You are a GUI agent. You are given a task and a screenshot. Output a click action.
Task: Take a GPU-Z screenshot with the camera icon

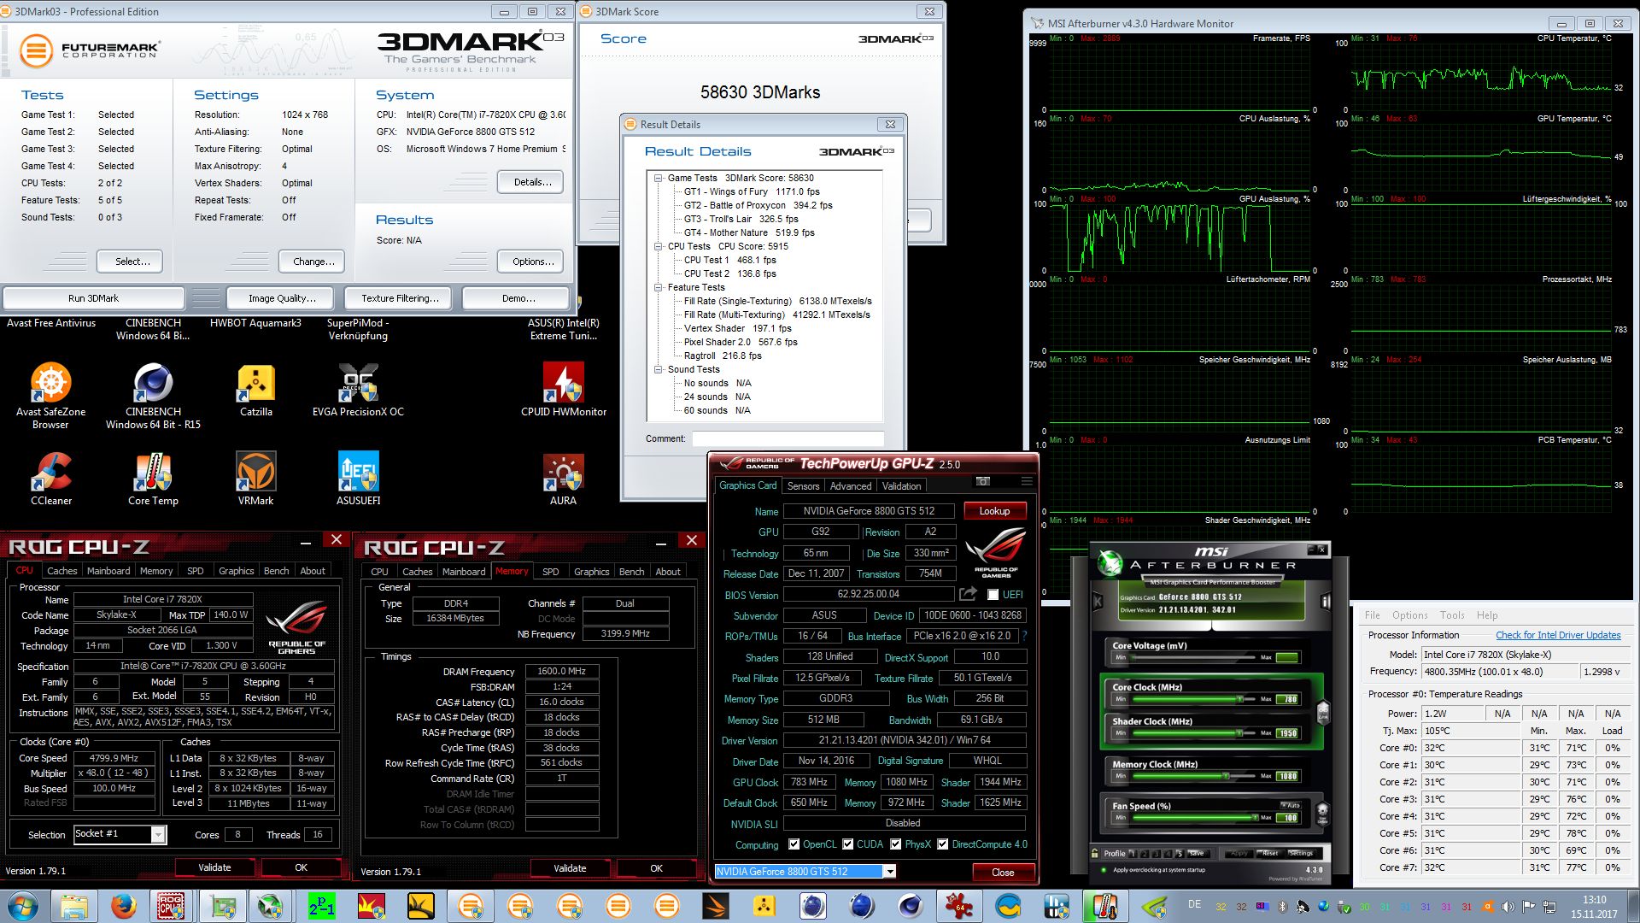982,482
